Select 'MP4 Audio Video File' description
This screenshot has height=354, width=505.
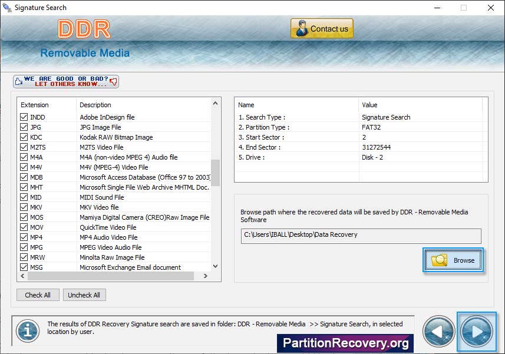pos(108,237)
